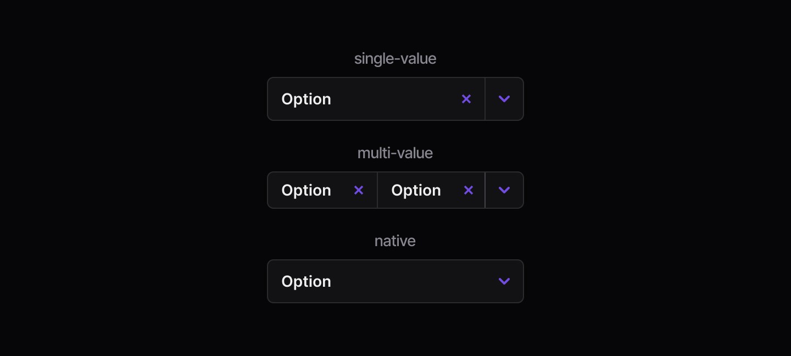Screen dimensions: 791x356
Task: Click the second Option chip in multi-value select
Action: 416,190
